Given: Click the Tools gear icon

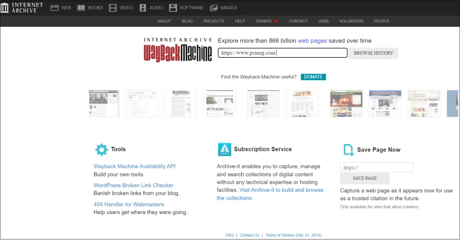Looking at the screenshot, I should [102, 149].
